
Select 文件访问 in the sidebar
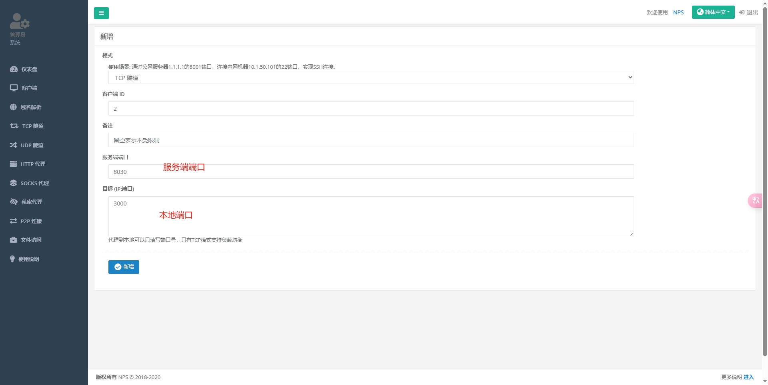pyautogui.click(x=31, y=240)
